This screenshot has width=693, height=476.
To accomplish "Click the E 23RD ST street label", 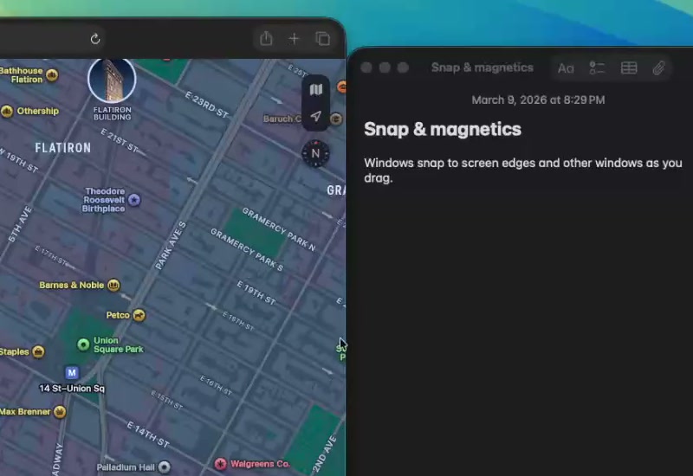I will [x=206, y=105].
